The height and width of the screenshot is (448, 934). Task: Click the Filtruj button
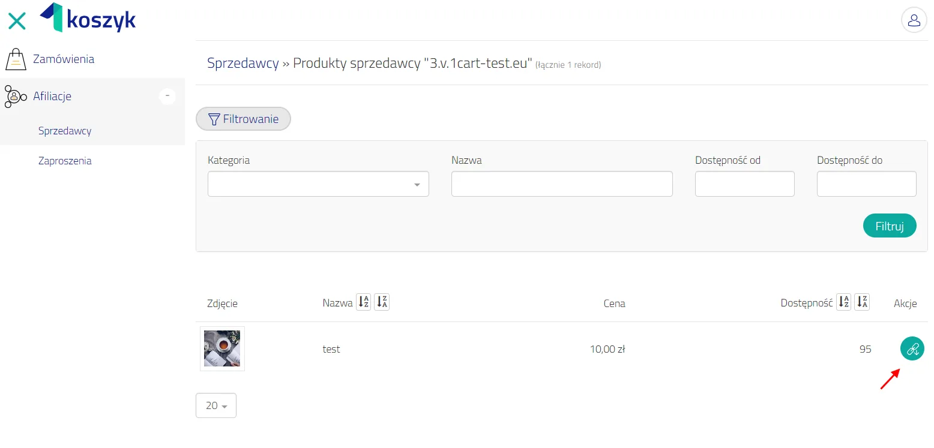coord(890,226)
